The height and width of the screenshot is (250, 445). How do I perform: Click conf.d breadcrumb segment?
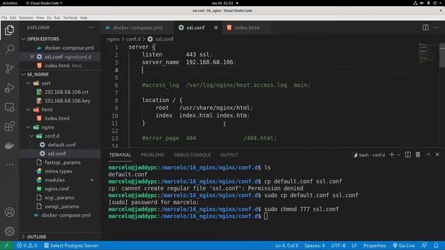133,39
